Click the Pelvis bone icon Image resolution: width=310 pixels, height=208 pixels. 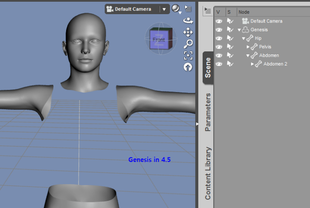click(254, 47)
